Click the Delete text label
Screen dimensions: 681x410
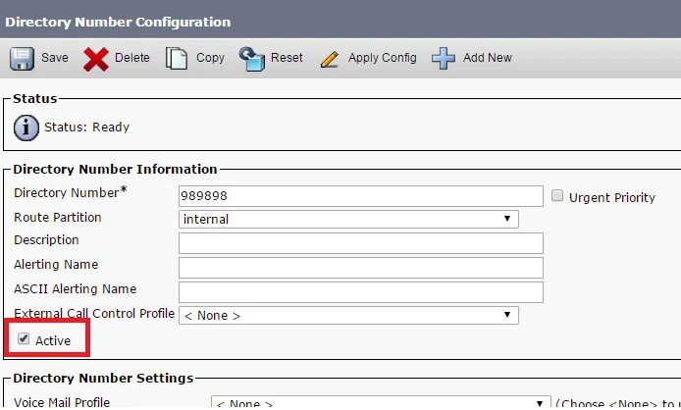[x=132, y=58]
